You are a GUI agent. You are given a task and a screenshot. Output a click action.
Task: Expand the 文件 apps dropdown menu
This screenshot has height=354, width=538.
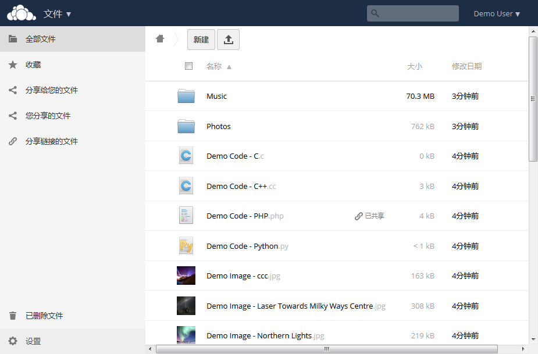[x=57, y=13]
